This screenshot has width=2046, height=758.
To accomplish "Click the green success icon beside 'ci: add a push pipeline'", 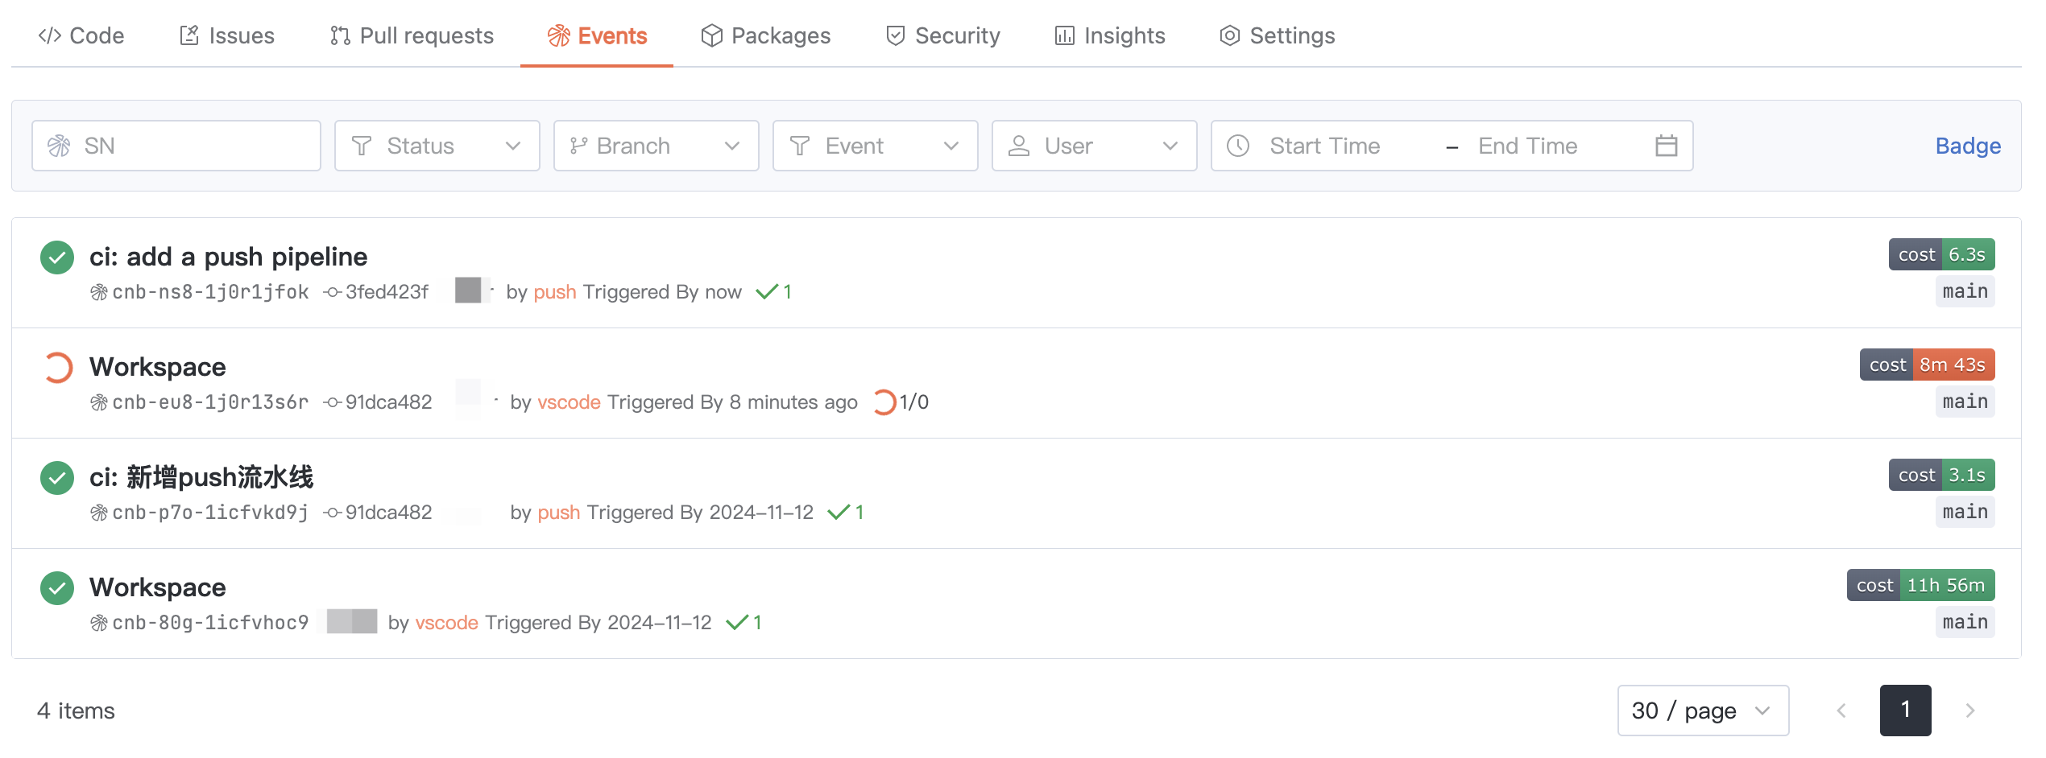I will pyautogui.click(x=57, y=257).
